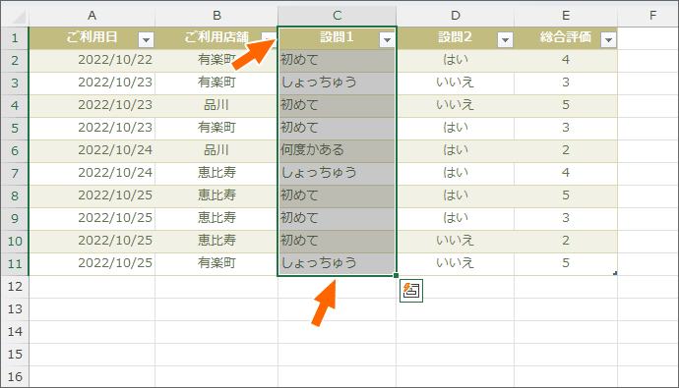679x388 pixels.
Task: Click はい in row 9
Action: tap(455, 219)
